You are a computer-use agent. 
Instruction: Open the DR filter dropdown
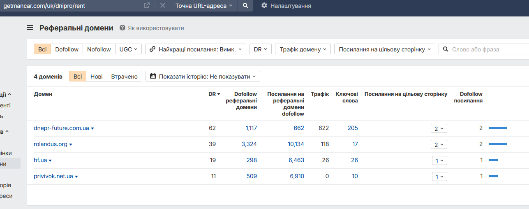260,49
